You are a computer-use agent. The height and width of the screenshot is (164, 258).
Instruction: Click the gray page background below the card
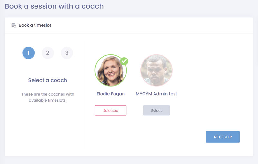(129, 160)
